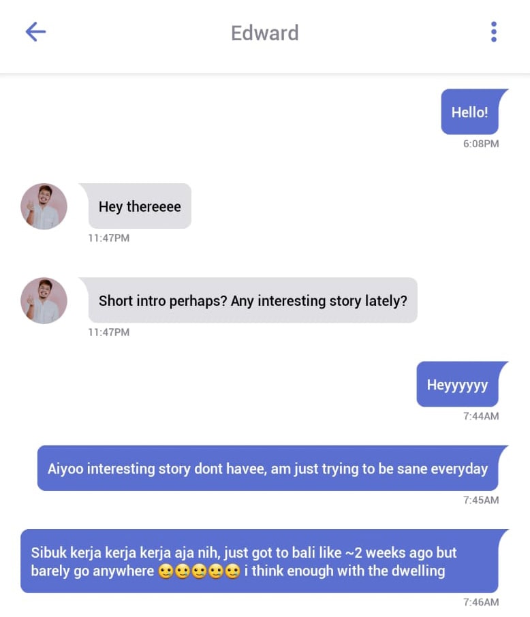
Task: Tap the 'Any interesting story lately?' text
Action: click(319, 300)
